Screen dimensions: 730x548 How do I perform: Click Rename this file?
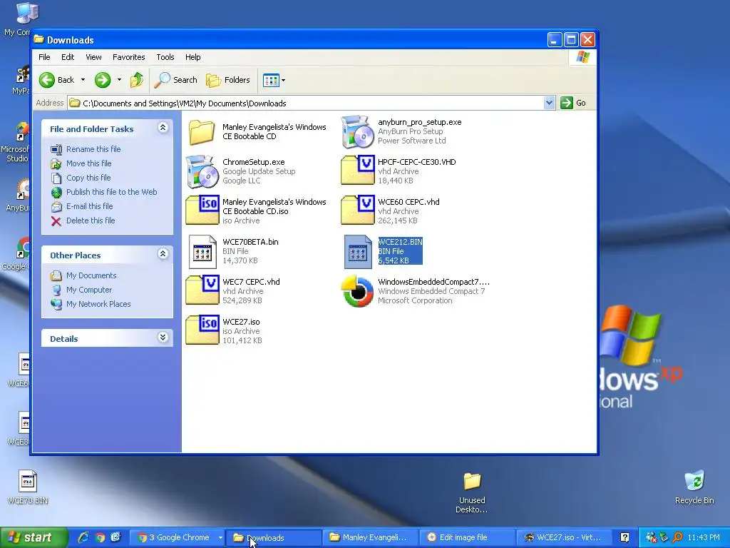[x=93, y=149]
